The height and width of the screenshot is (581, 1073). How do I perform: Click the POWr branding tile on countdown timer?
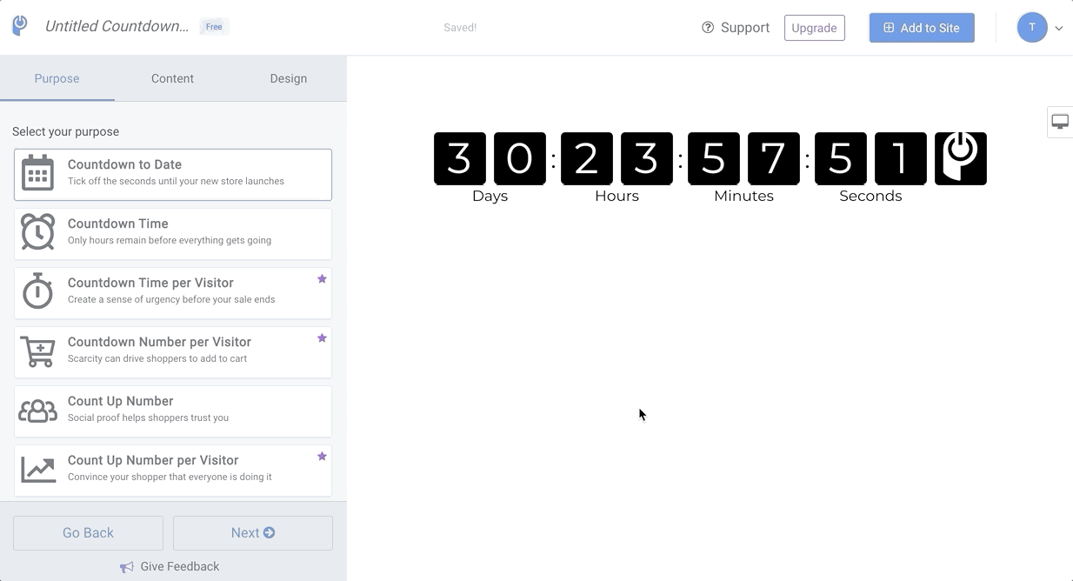tap(961, 158)
